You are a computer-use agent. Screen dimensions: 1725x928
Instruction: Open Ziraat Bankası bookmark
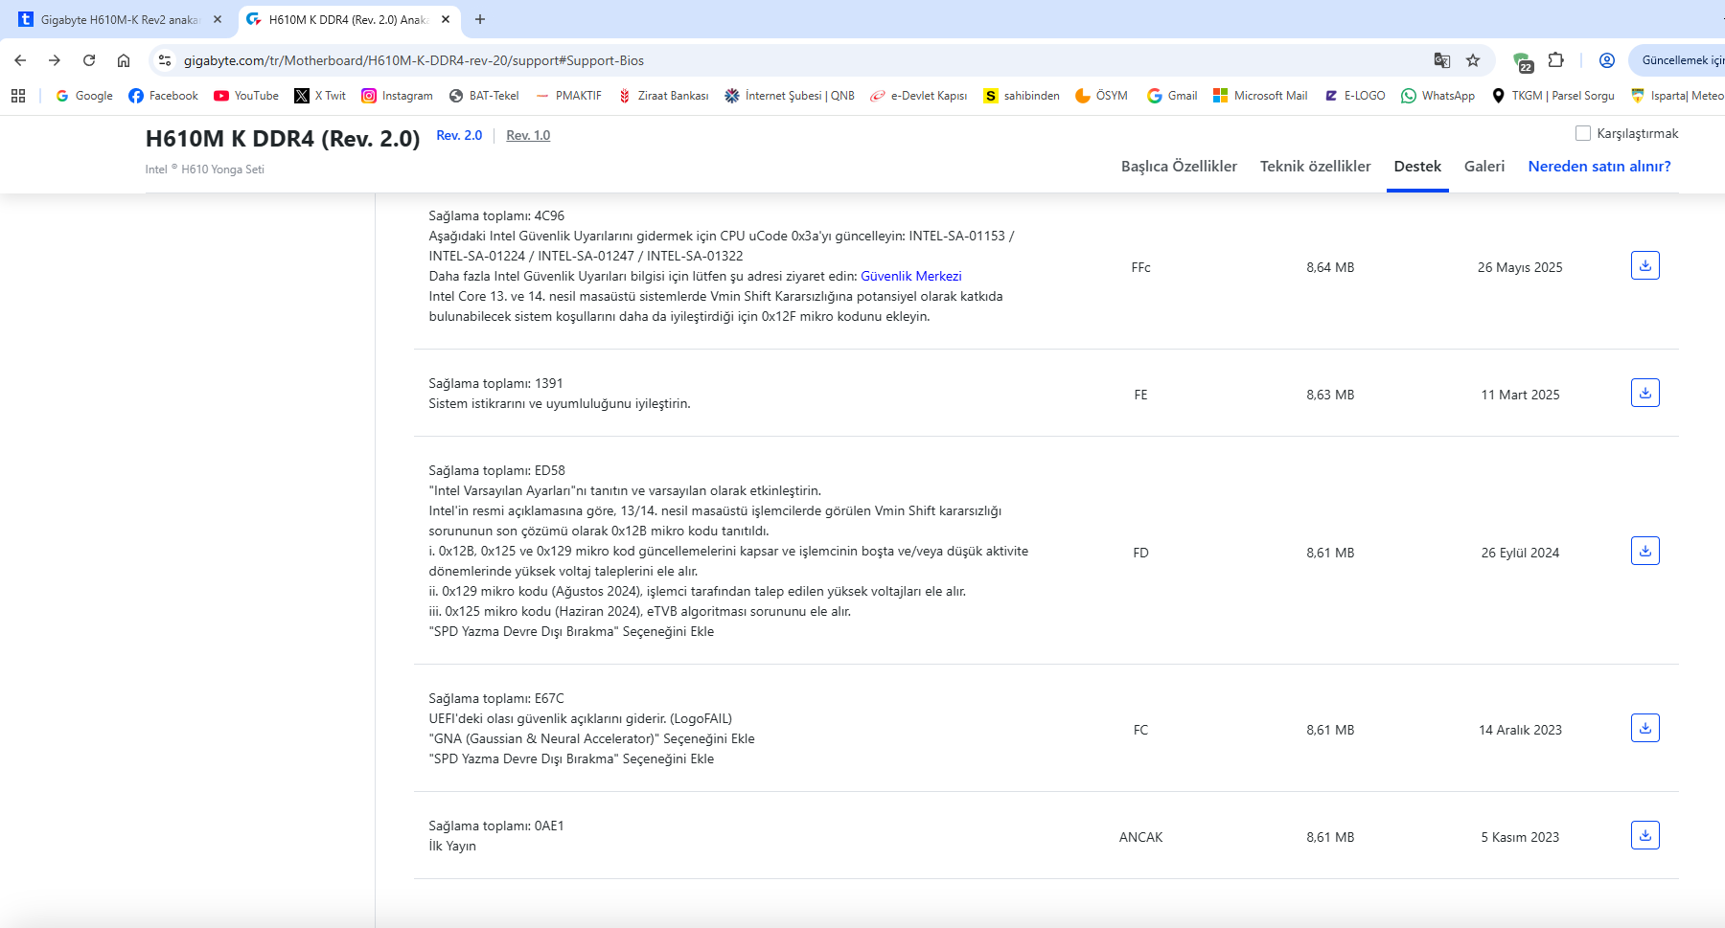[x=663, y=96]
